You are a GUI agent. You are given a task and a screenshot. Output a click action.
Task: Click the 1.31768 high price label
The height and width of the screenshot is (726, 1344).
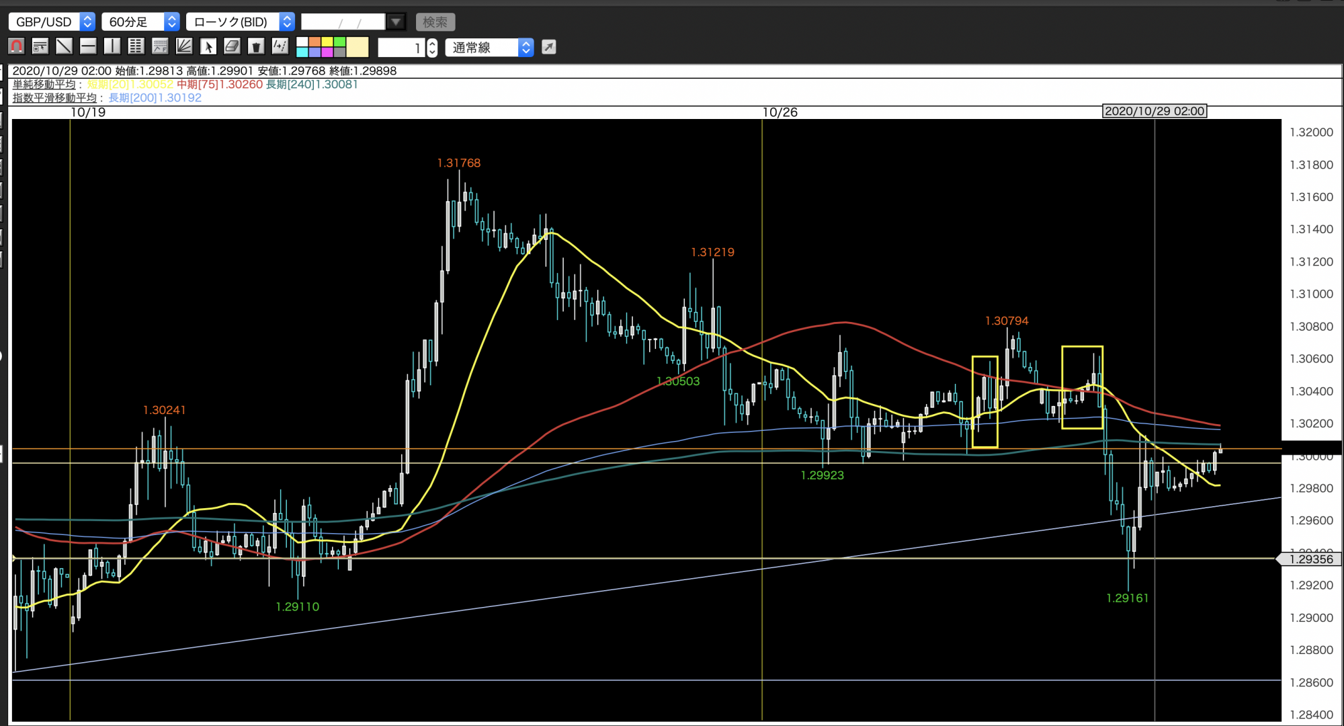point(459,163)
